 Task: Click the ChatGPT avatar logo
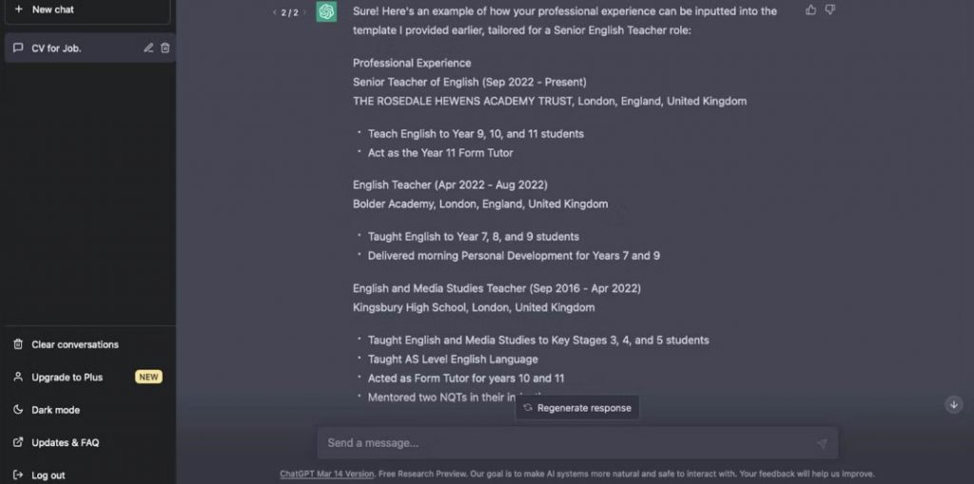326,11
